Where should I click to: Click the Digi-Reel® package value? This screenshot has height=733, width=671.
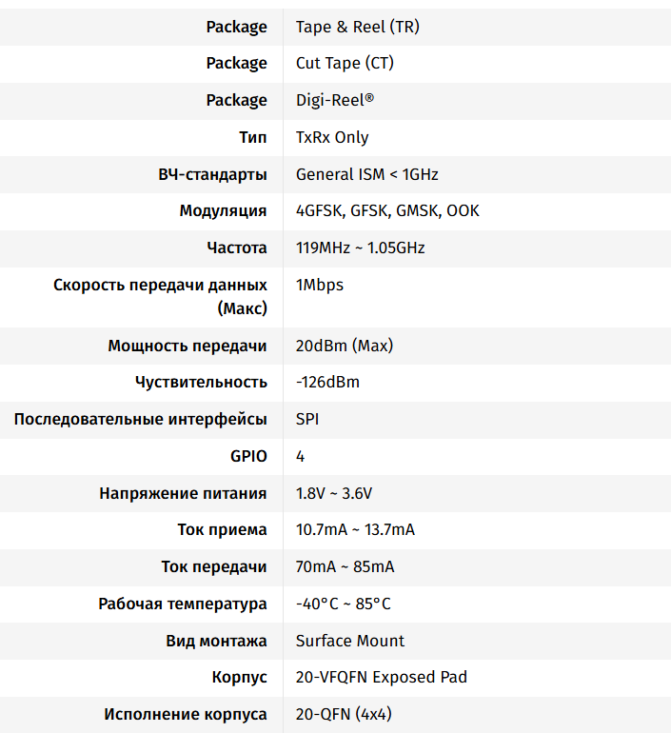[x=335, y=100]
